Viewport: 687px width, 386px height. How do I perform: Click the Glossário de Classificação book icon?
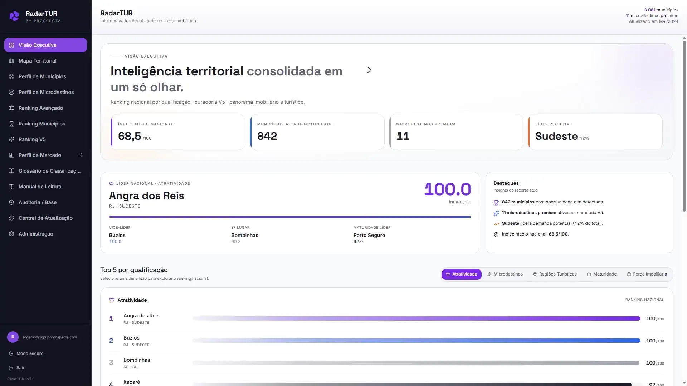click(11, 171)
